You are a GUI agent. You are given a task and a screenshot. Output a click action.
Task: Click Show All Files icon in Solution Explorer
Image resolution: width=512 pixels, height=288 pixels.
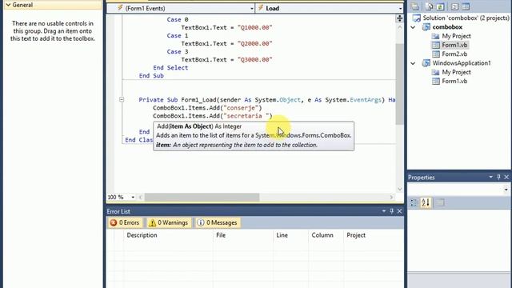click(x=429, y=6)
